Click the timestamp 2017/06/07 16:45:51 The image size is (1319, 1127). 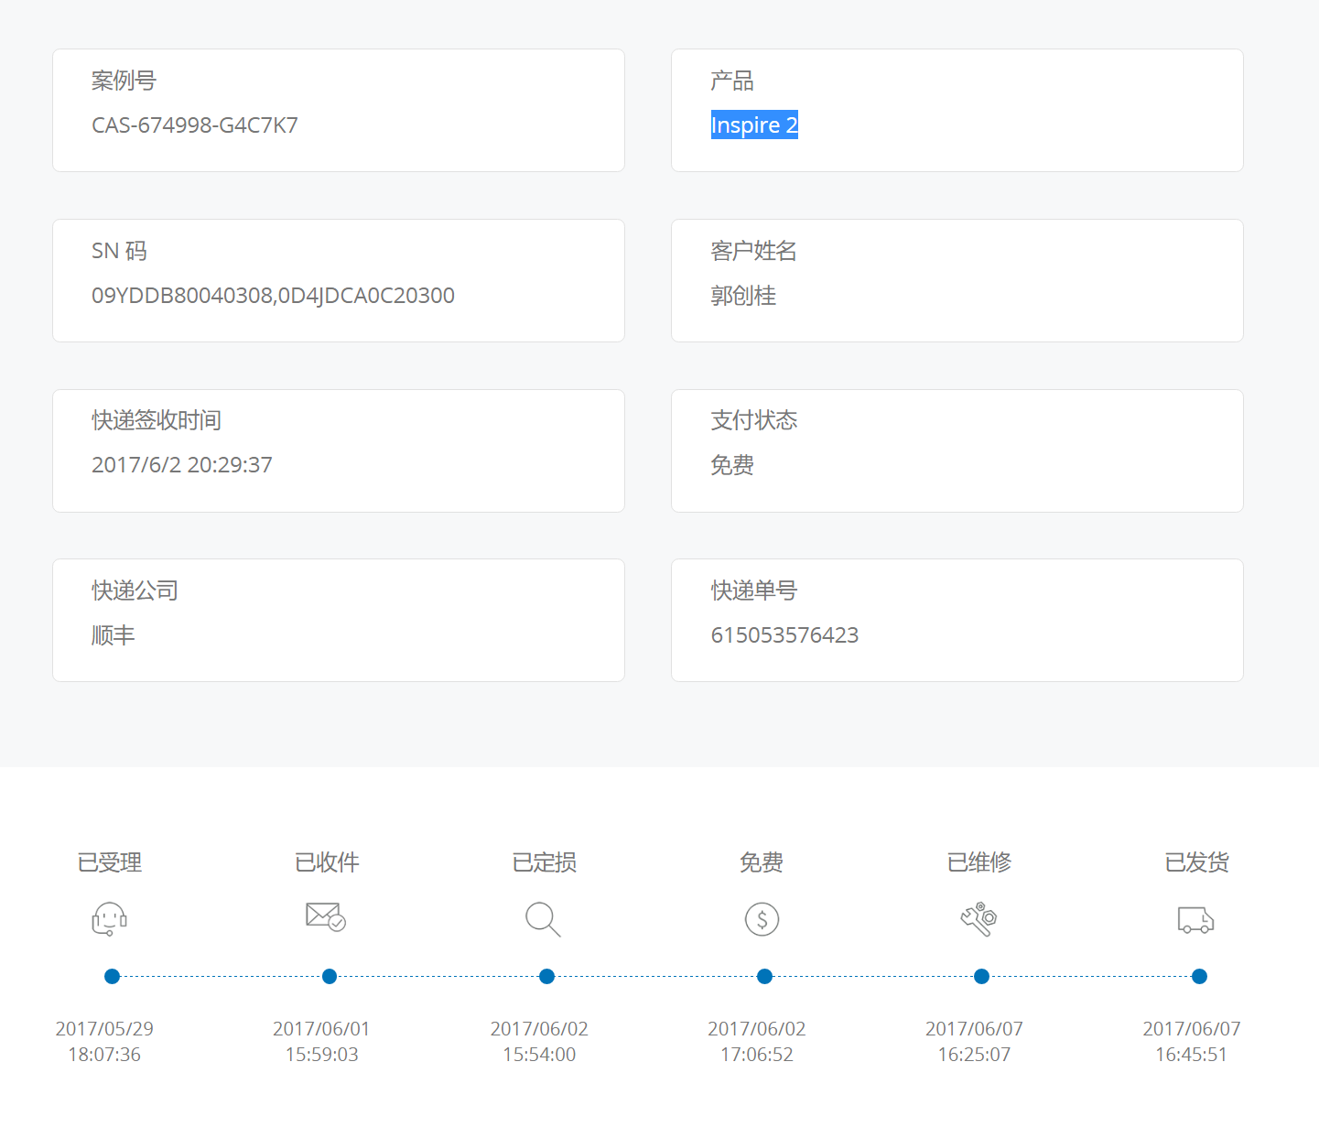tap(1192, 1042)
